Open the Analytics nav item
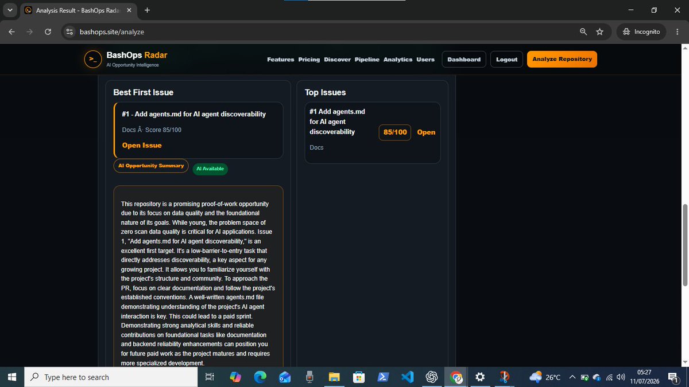Screen dimensions: 689x387 coord(398,60)
